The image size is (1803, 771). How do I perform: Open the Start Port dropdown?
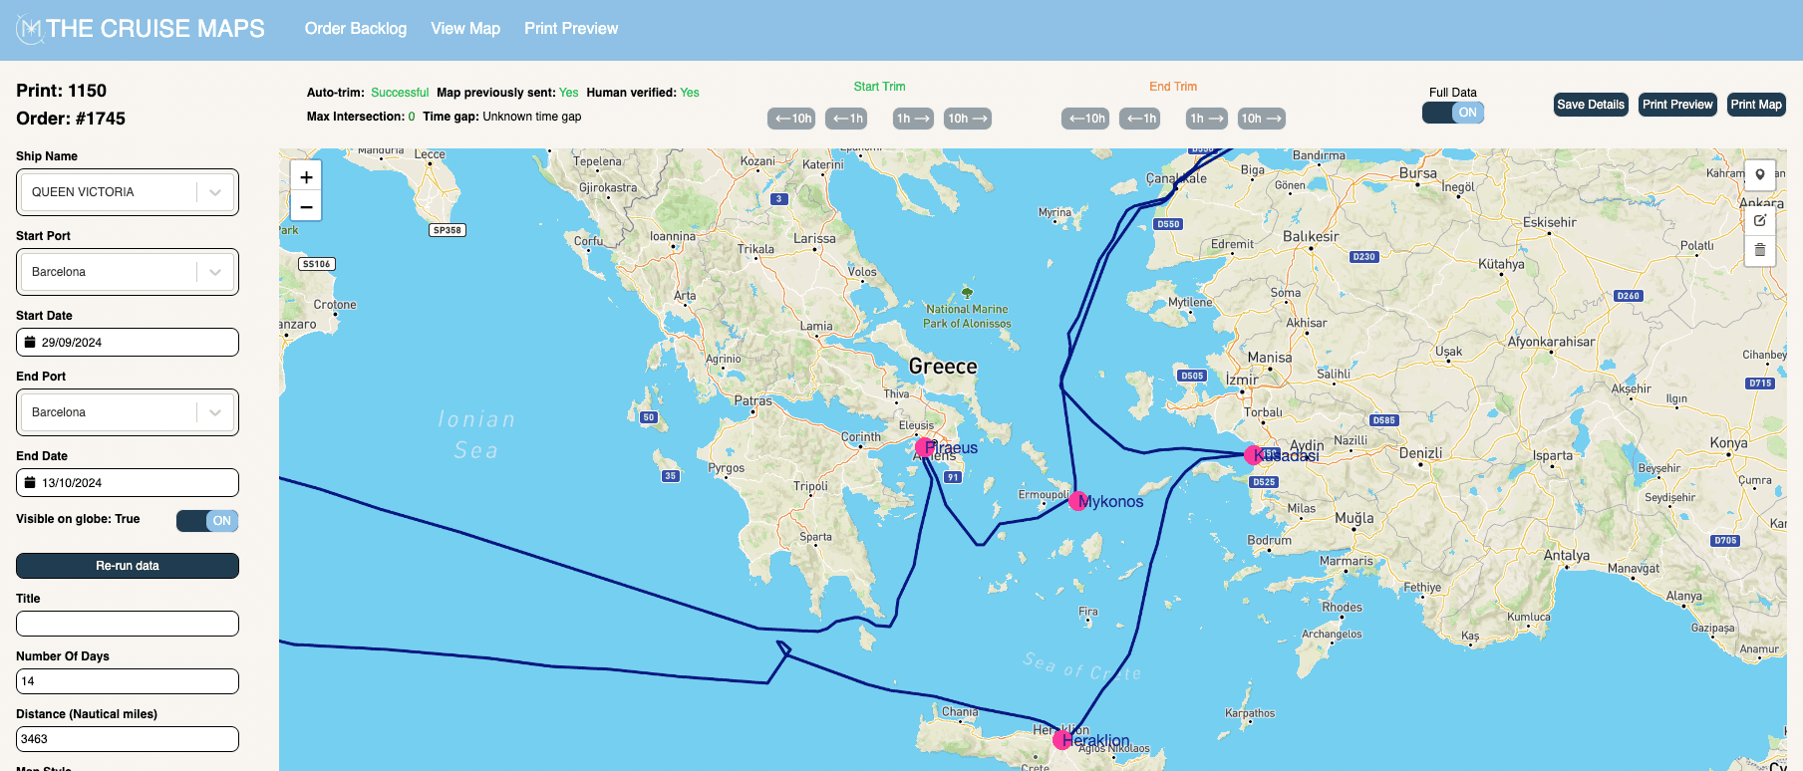pos(215,272)
